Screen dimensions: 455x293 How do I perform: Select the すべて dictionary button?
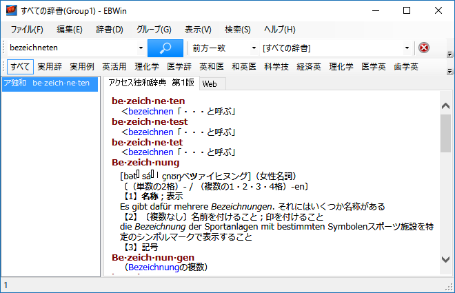pos(20,67)
